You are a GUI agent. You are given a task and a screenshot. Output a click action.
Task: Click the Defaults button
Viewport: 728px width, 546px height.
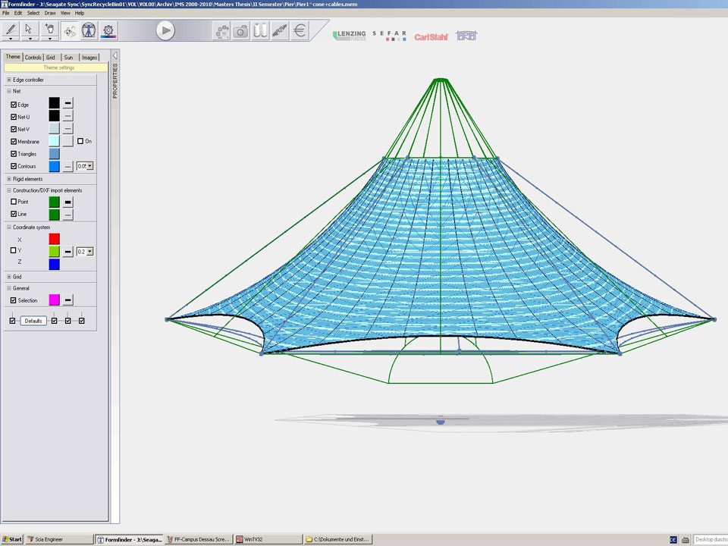pos(33,321)
